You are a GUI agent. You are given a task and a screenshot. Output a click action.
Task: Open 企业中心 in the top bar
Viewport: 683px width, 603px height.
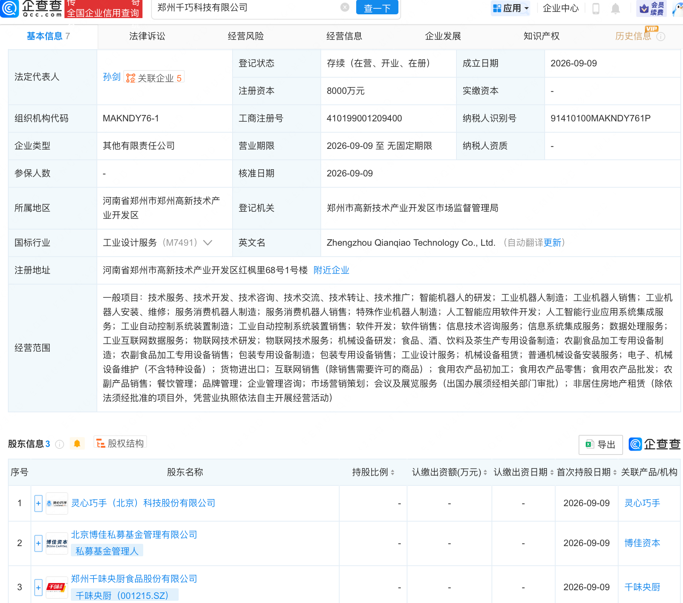560,8
